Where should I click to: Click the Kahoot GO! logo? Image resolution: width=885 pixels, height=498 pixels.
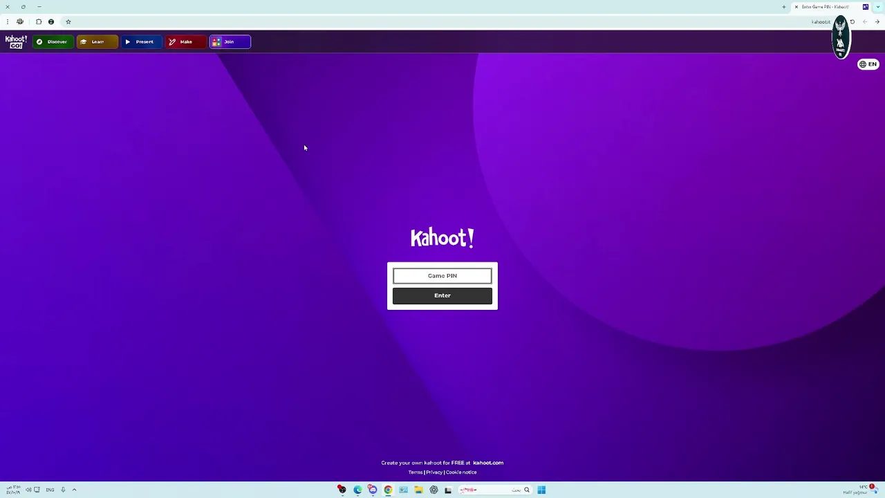16,41
